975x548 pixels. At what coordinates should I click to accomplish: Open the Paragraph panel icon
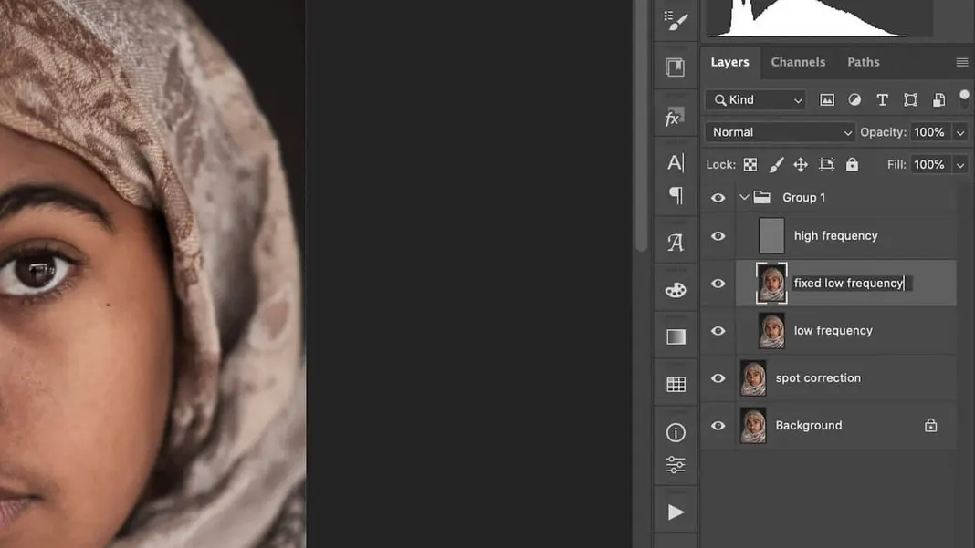click(676, 196)
